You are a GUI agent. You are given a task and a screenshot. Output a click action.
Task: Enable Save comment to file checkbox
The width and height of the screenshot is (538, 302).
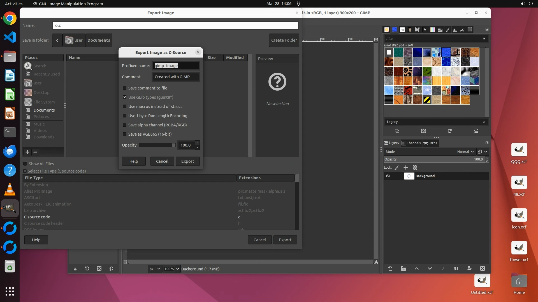click(125, 88)
